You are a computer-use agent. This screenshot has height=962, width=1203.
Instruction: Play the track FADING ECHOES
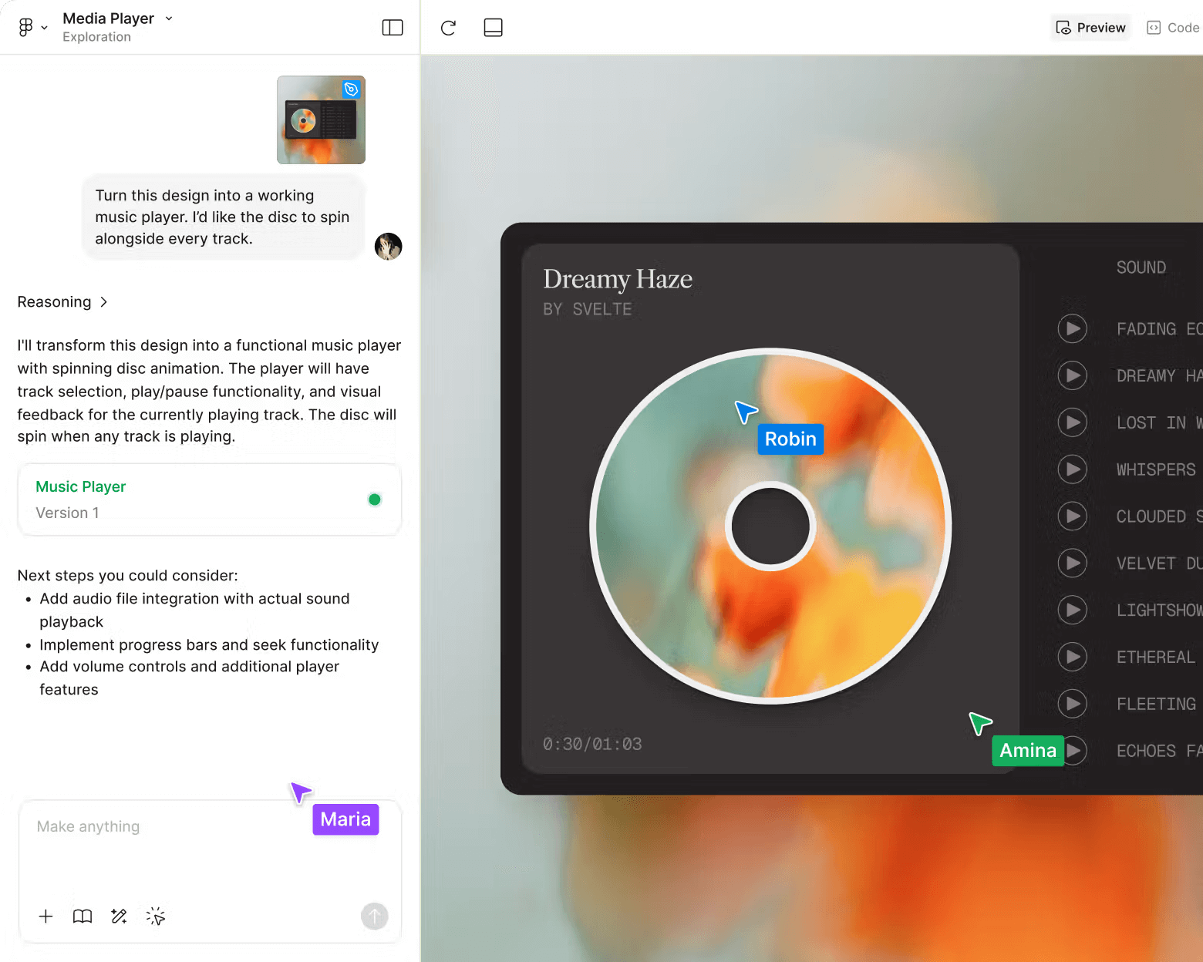(1072, 328)
